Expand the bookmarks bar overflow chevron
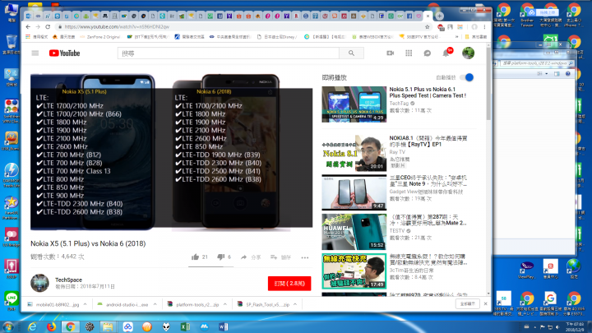 click(457, 37)
